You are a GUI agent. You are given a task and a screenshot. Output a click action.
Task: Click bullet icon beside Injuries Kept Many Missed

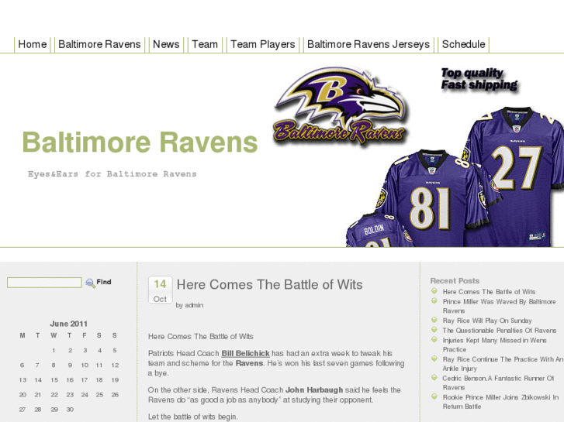(434, 340)
